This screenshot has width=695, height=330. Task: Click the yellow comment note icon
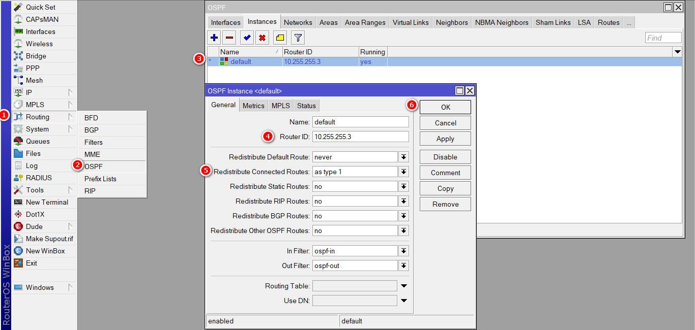pos(280,38)
